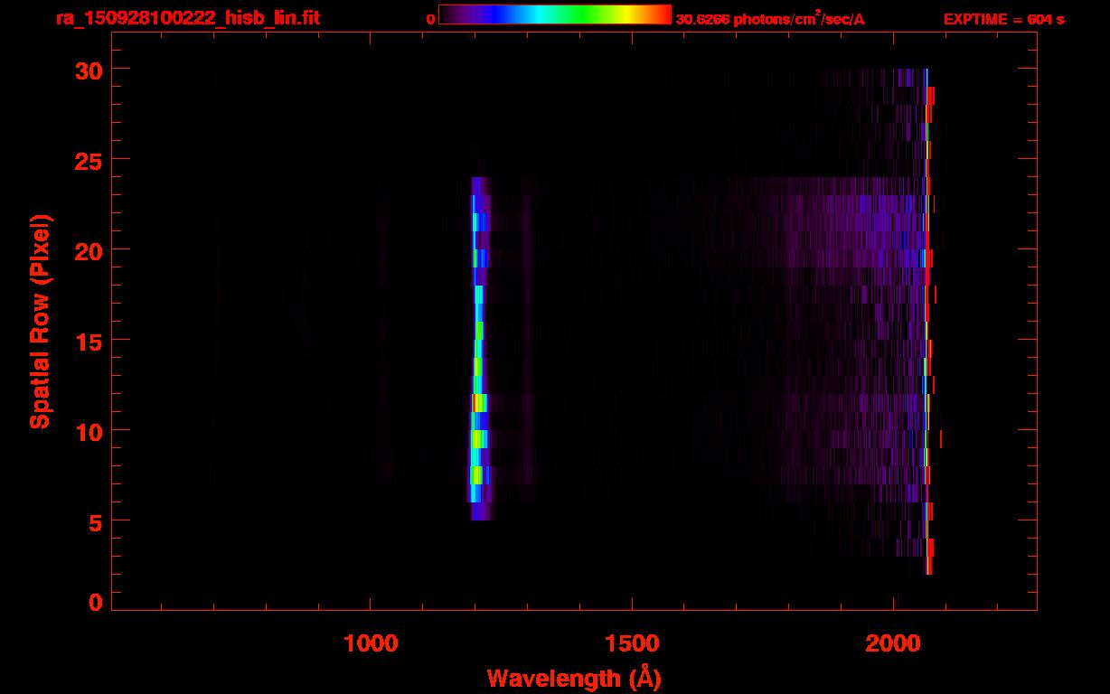Click the rainbow color scale bar

tap(555, 15)
